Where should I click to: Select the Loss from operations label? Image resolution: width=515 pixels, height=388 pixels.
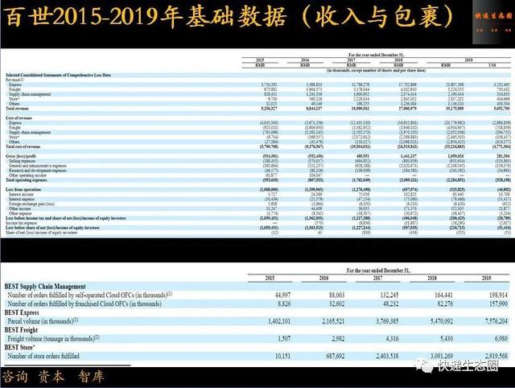[x=23, y=189]
